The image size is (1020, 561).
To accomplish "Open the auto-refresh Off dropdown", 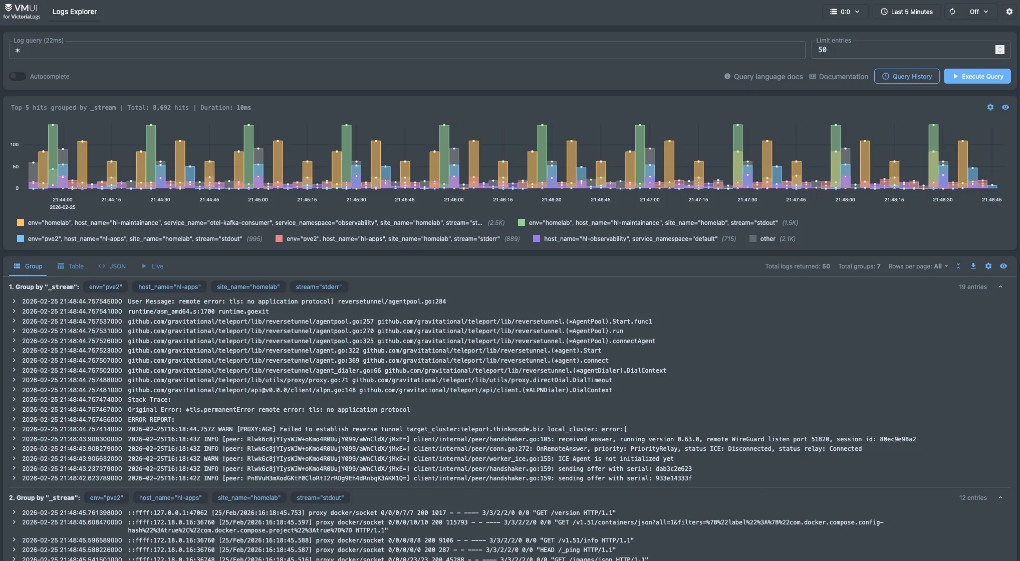I will coord(978,12).
